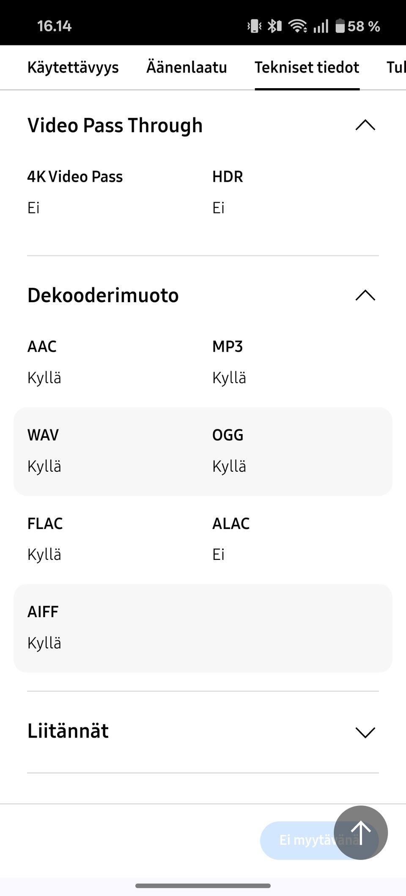Select the Tekniset tiedot tab

point(307,67)
